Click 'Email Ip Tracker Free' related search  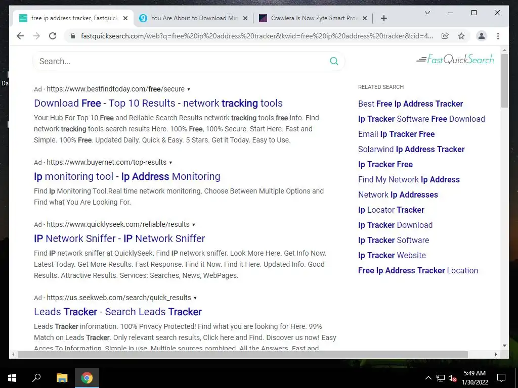tap(397, 134)
